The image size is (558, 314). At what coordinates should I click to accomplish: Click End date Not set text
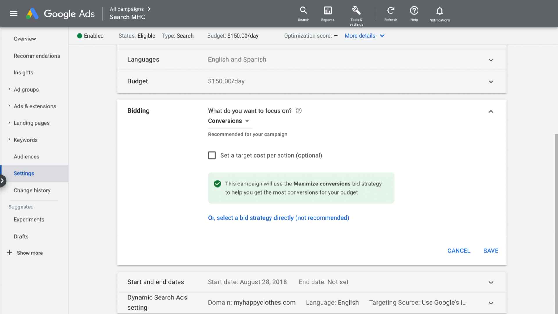point(323,282)
